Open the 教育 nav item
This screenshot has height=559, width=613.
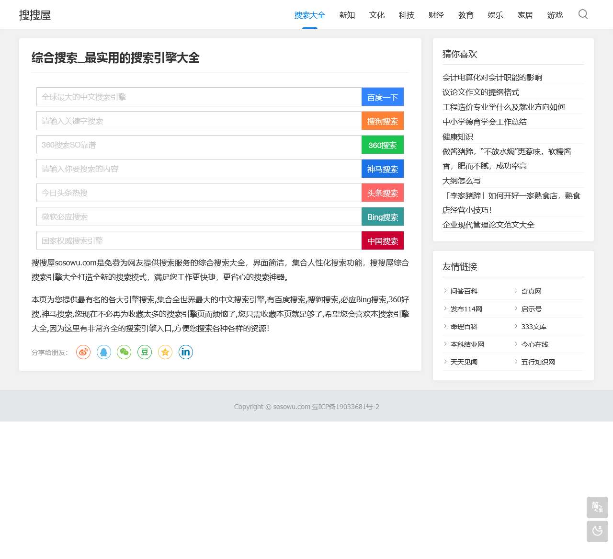coord(466,15)
